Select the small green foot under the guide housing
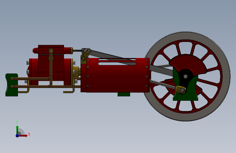 tap(124, 94)
